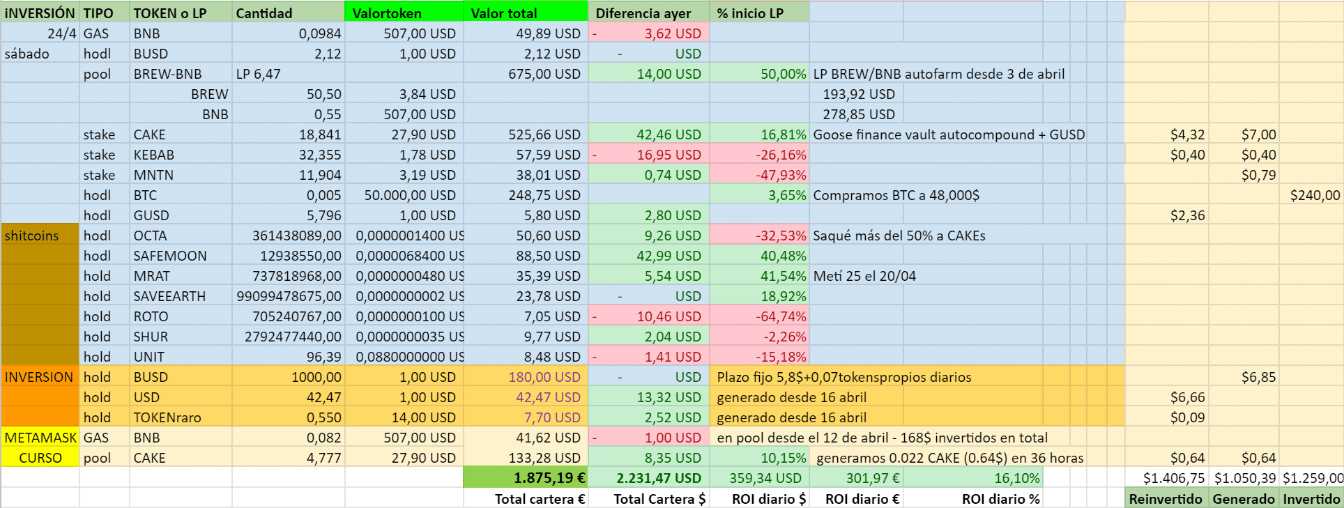Click the '2.231,47 USD' total cell
The image size is (1344, 508).
tap(649, 477)
